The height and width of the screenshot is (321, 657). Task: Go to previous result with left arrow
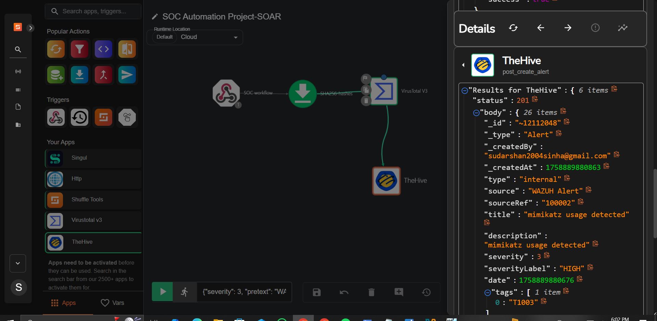[541, 28]
